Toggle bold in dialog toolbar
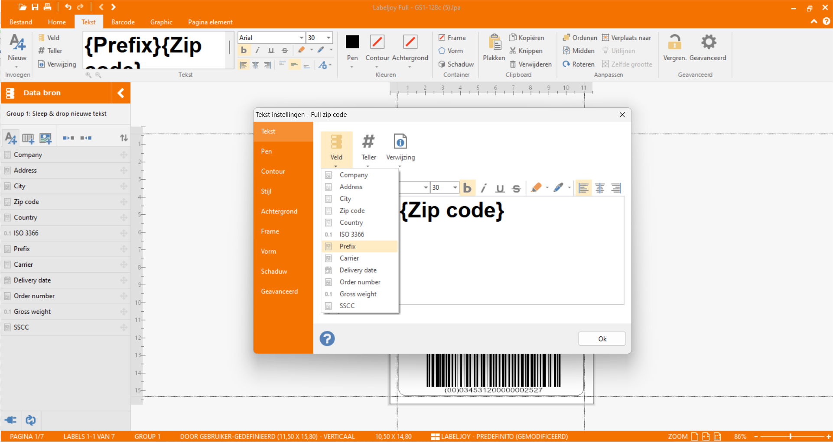The width and height of the screenshot is (833, 442). pyautogui.click(x=467, y=188)
